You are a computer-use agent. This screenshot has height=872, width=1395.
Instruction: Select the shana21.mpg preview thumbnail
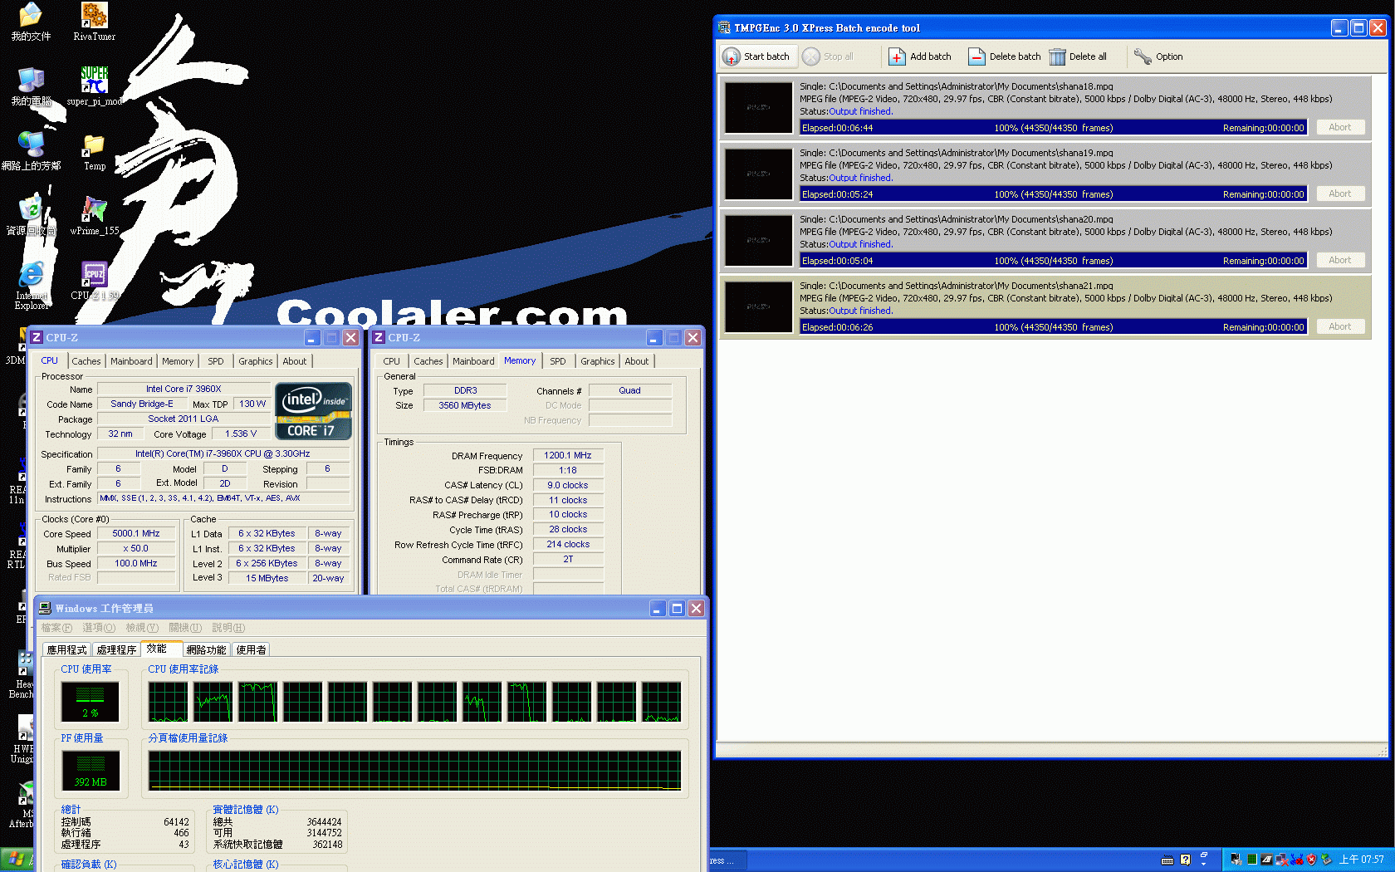pyautogui.click(x=758, y=306)
